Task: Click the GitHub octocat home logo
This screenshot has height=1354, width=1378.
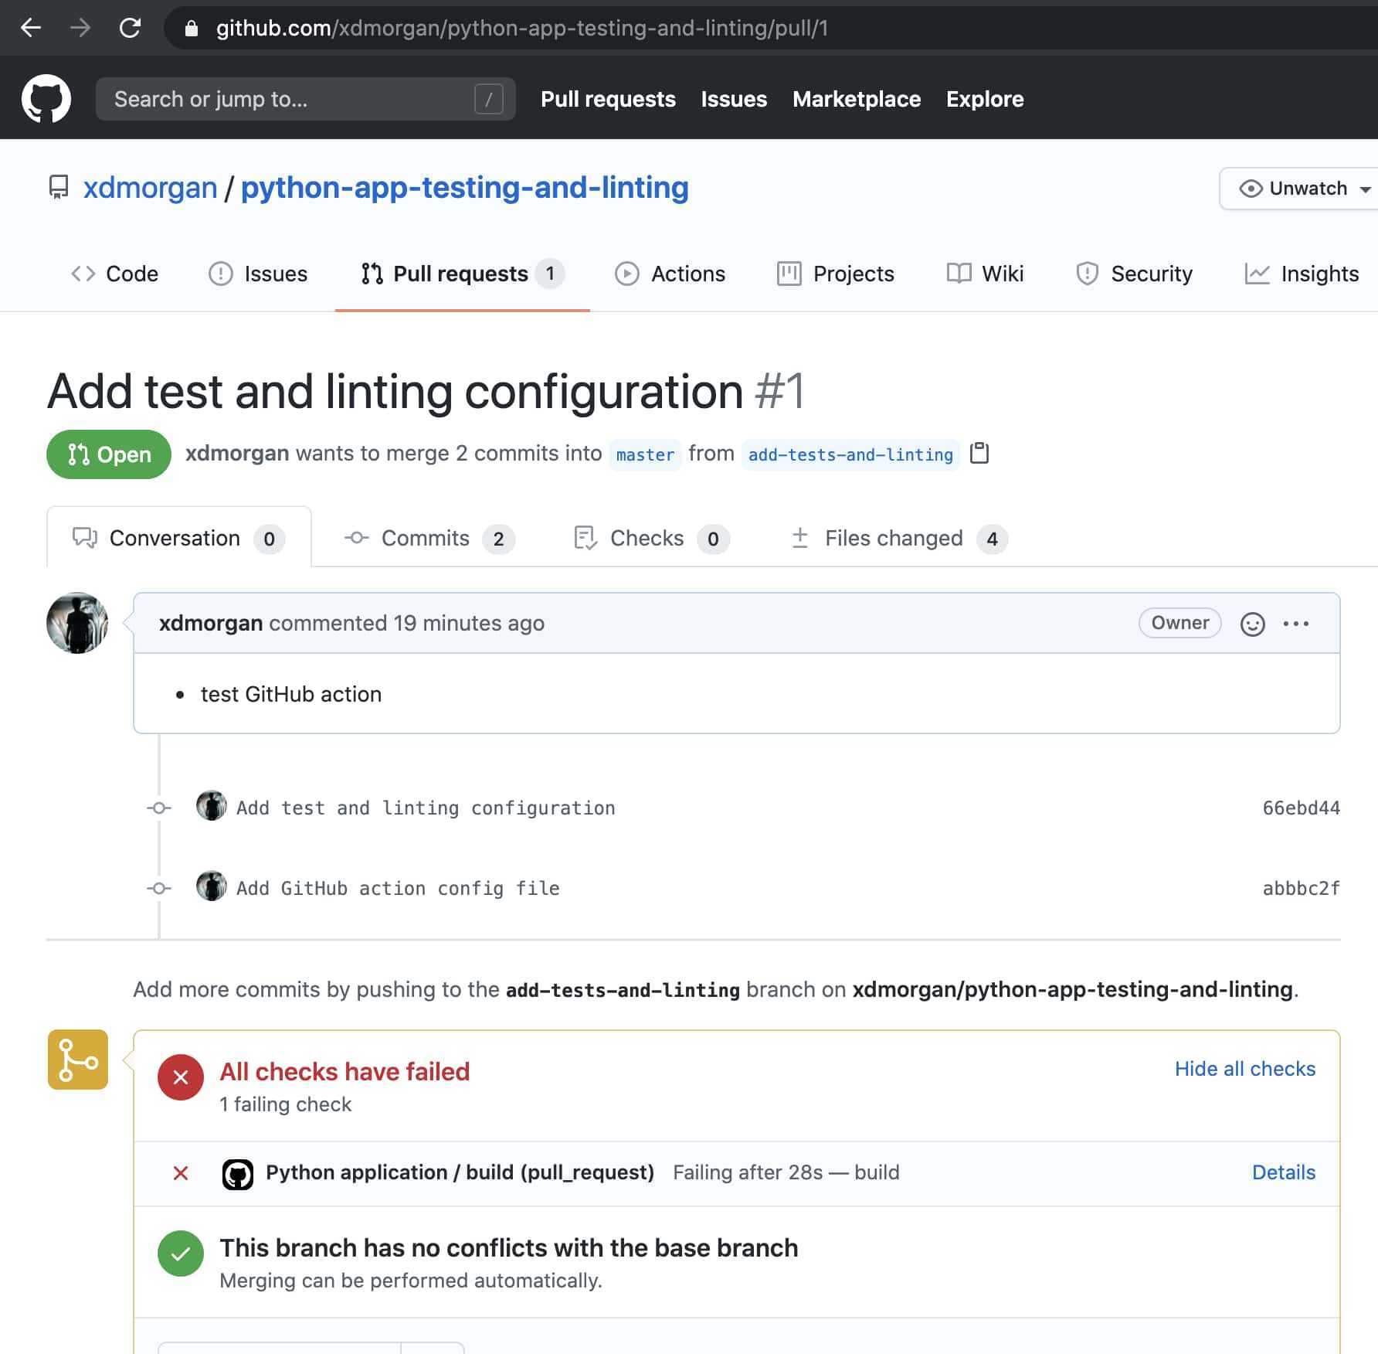Action: pyautogui.click(x=48, y=97)
